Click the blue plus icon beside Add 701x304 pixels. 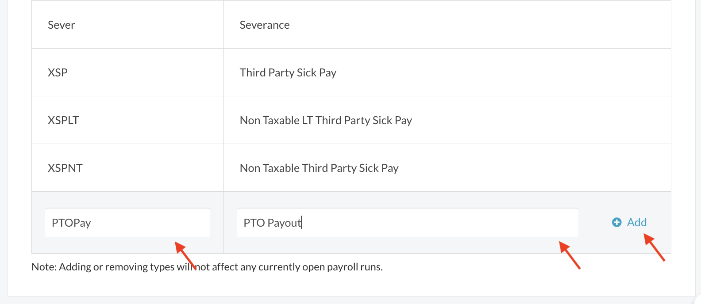click(x=616, y=222)
